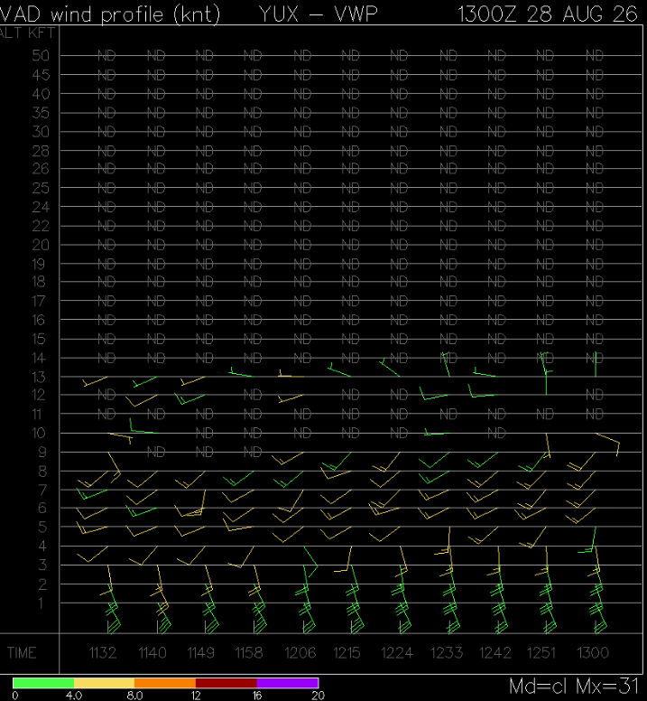
Task: Click the 35 kft altitude label
Action: point(41,113)
